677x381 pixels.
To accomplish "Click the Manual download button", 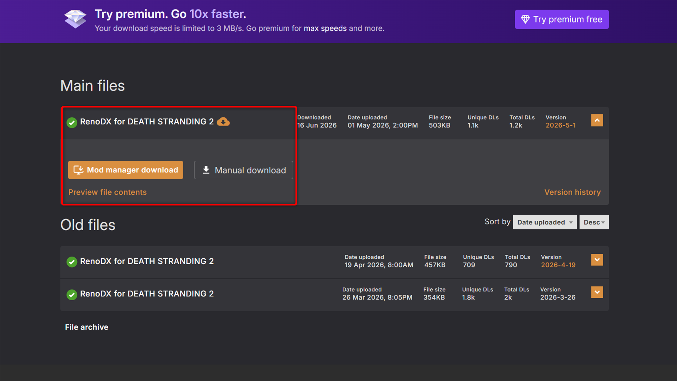I will click(243, 170).
